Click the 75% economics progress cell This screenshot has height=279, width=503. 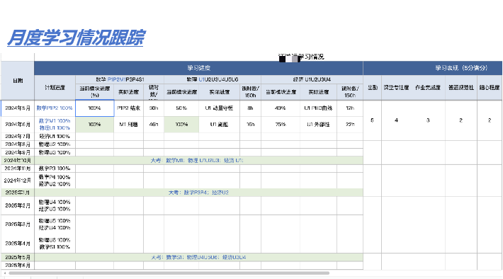coord(281,125)
